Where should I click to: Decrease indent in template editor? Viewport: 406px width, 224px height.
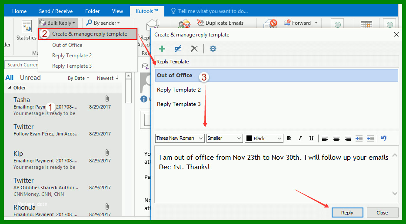coord(370,138)
